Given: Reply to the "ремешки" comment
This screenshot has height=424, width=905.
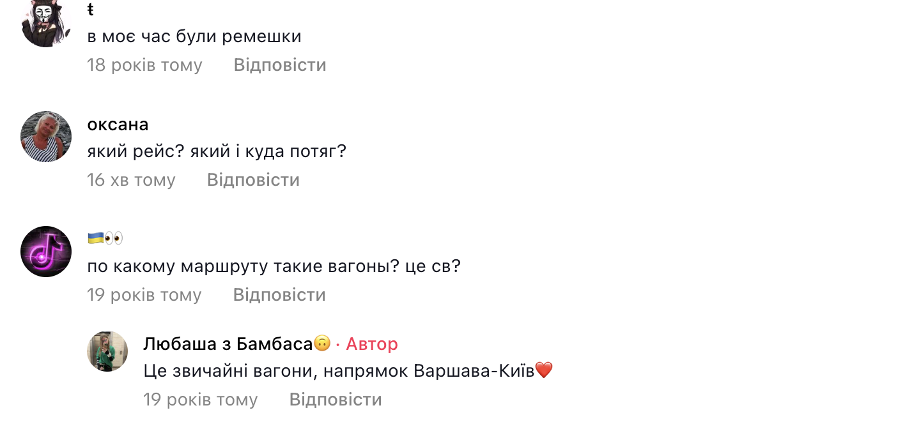Looking at the screenshot, I should (x=280, y=65).
